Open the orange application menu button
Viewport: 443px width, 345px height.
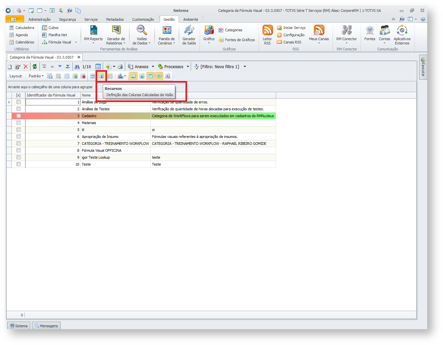[15, 19]
